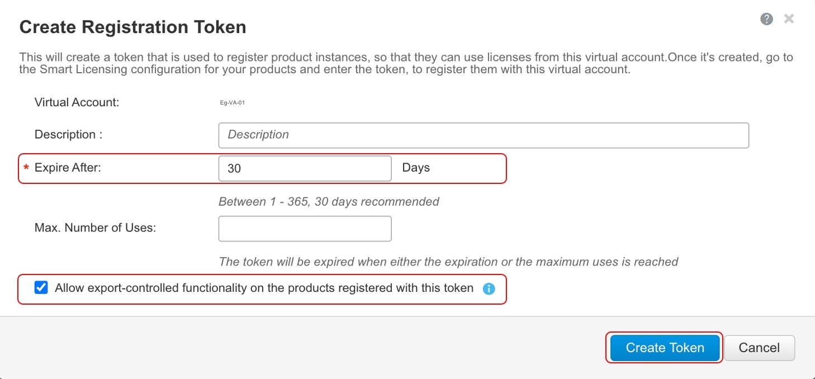Click the 'Description :' field label
The image size is (815, 379).
[x=68, y=135]
